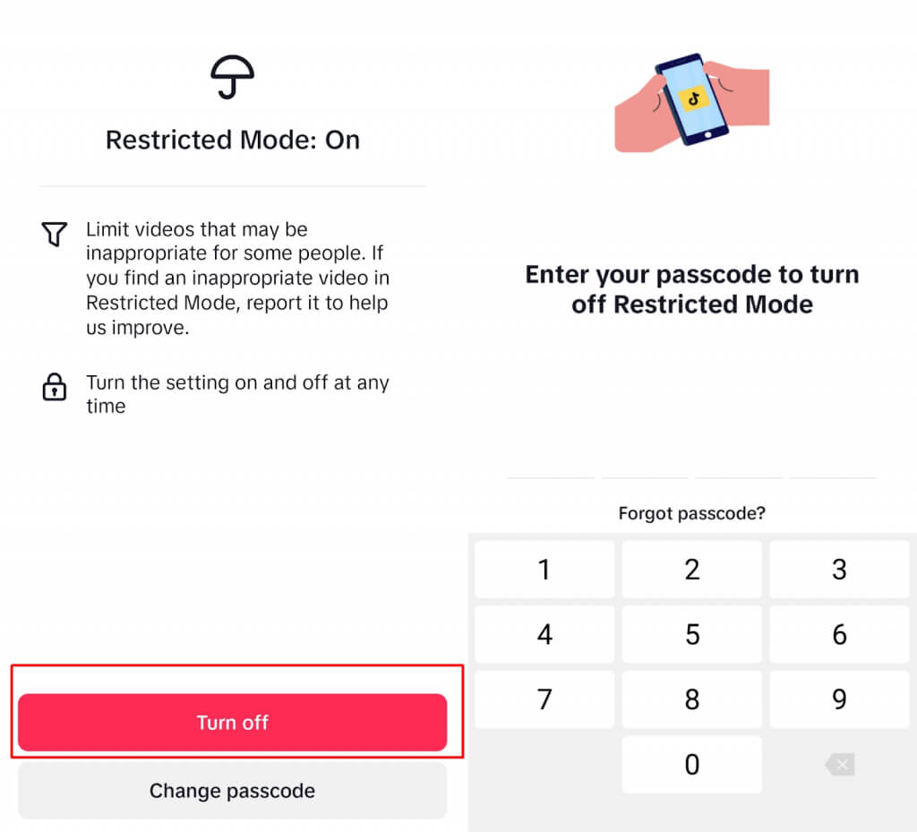Enter digit 3 on keypad
Viewport: 917px width, 832px height.
coord(839,570)
